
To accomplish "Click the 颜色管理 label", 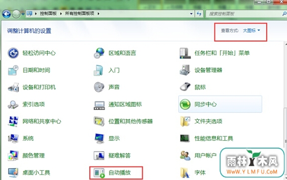I will pyautogui.click(x=33, y=156).
